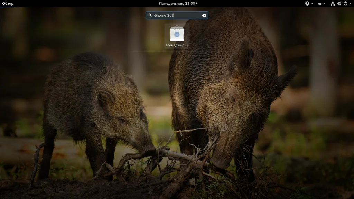Click the wired network status icon
The width and height of the screenshot is (354, 199).
tap(333, 3)
